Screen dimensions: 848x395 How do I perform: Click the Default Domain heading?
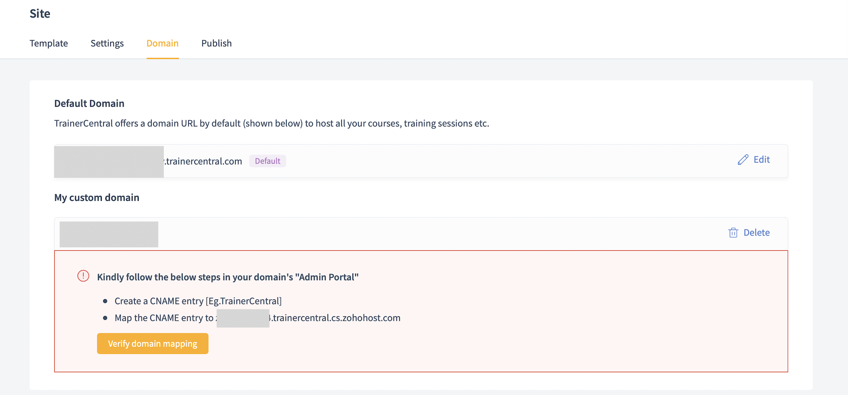coord(89,103)
